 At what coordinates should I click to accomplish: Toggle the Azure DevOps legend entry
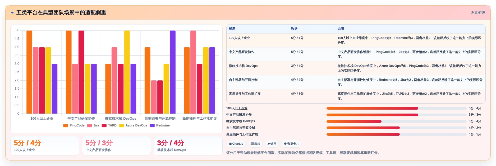133,125
